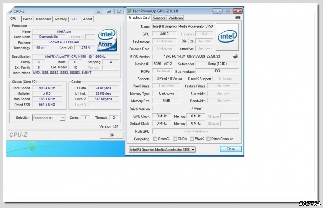
Task: Close the GPU-Z window with red X
Action: [238, 11]
